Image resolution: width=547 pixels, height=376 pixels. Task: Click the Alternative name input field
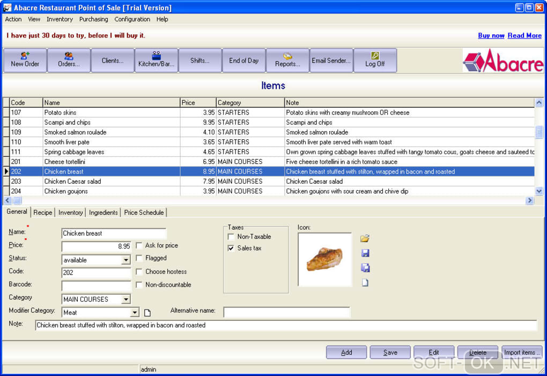[286, 312]
